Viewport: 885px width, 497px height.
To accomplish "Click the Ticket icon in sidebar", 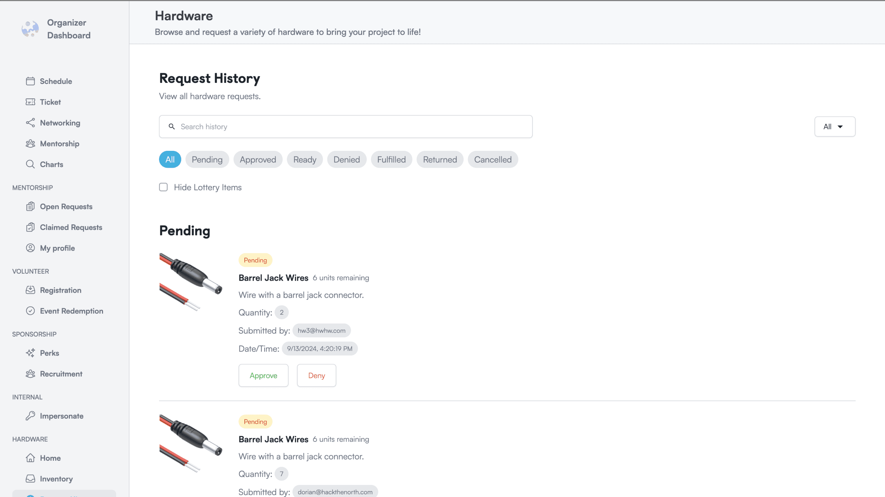I will [x=30, y=102].
